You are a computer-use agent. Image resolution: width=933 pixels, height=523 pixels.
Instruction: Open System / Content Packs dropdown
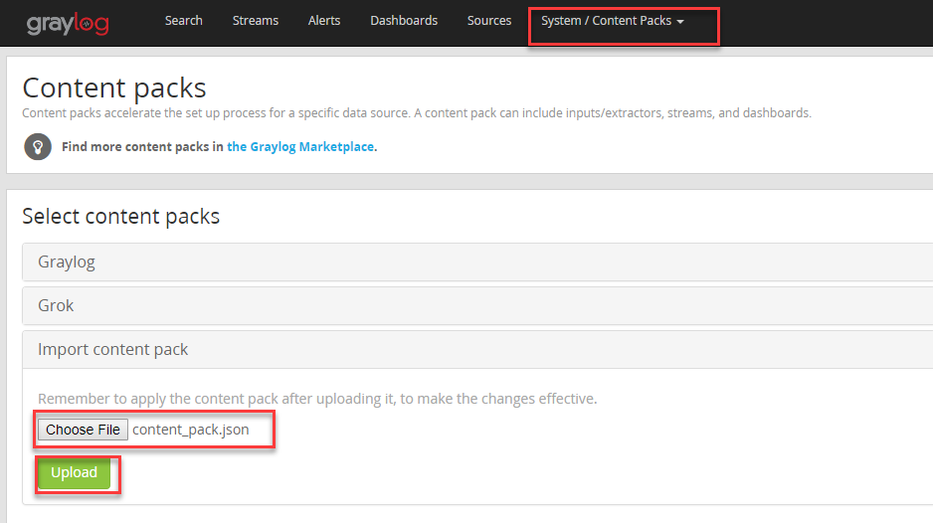pyautogui.click(x=613, y=20)
